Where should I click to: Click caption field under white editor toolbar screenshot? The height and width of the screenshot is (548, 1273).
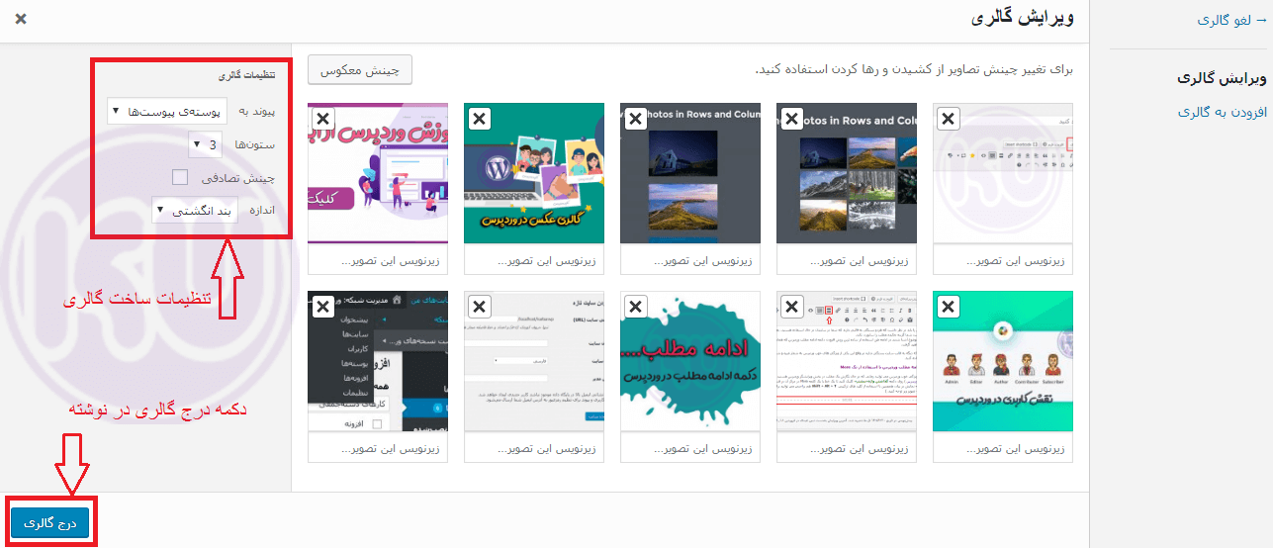coord(1003,260)
